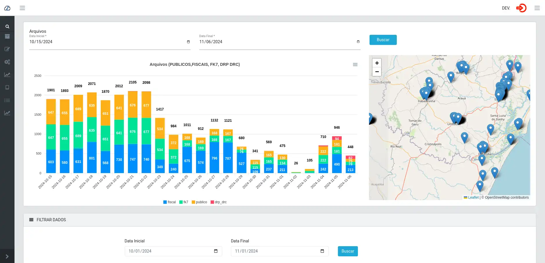Viewport: 545px width, 263px height.
Task: Open the gears settings icon in sidebar
Action: point(7,62)
